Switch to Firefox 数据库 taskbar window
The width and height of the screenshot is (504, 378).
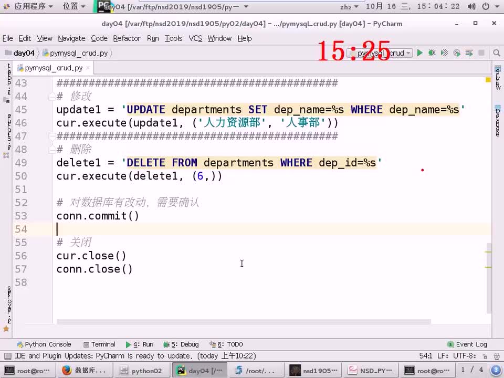click(x=85, y=371)
